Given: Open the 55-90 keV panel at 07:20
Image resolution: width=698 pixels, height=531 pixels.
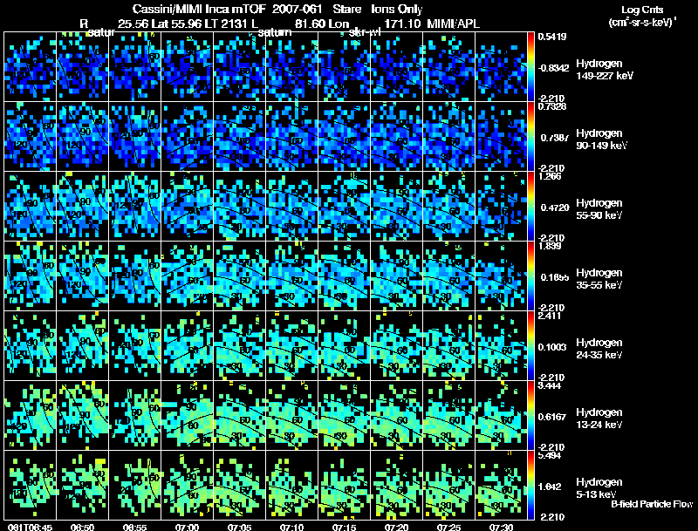Looking at the screenshot, I should (397, 207).
